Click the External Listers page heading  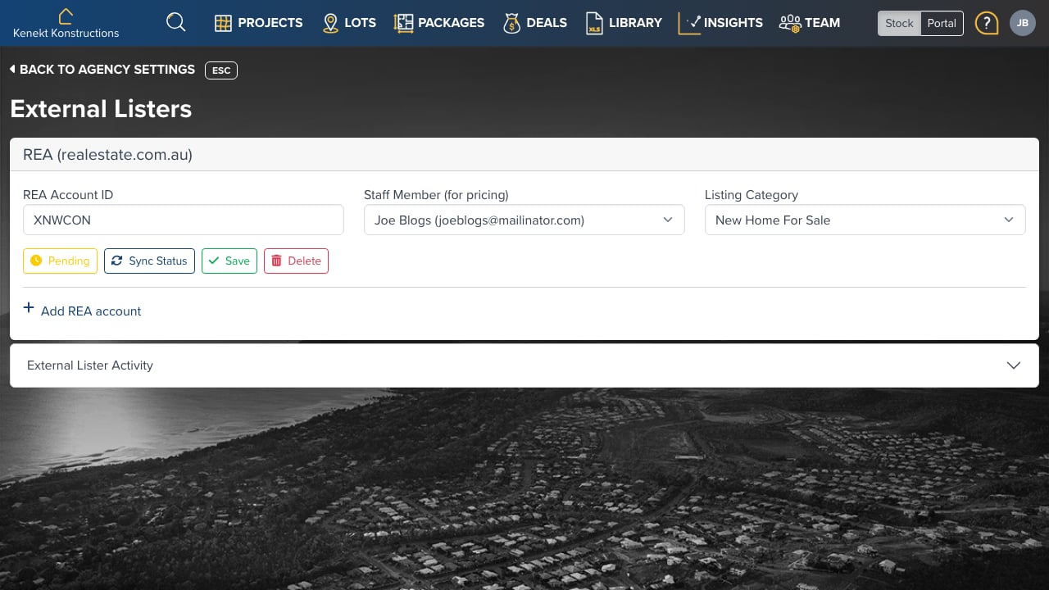[x=101, y=109]
